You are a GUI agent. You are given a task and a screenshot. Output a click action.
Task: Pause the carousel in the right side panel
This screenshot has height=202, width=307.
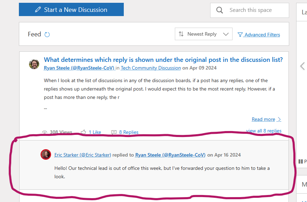[x=300, y=161]
